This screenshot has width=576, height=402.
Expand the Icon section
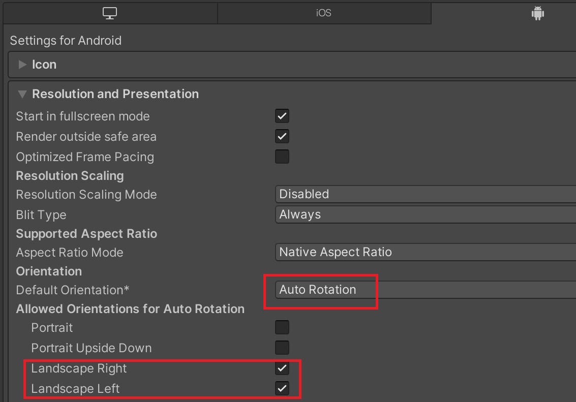coord(22,65)
